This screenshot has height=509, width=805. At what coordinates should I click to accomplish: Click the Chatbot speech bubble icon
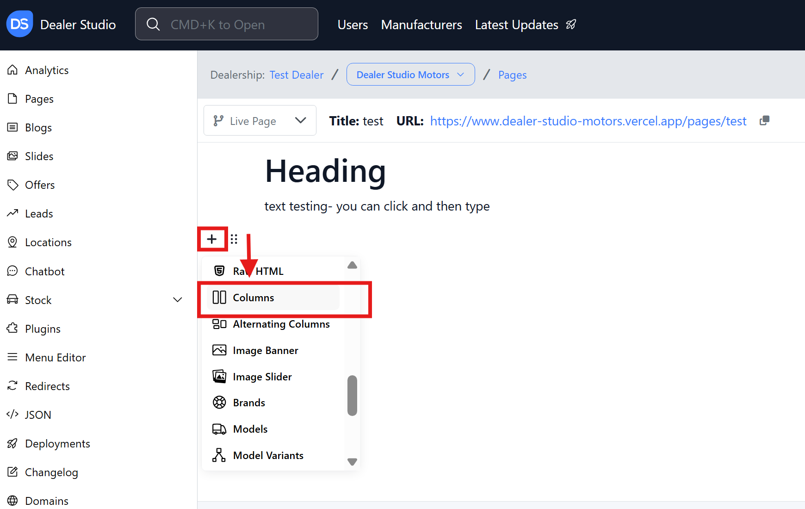tap(12, 271)
